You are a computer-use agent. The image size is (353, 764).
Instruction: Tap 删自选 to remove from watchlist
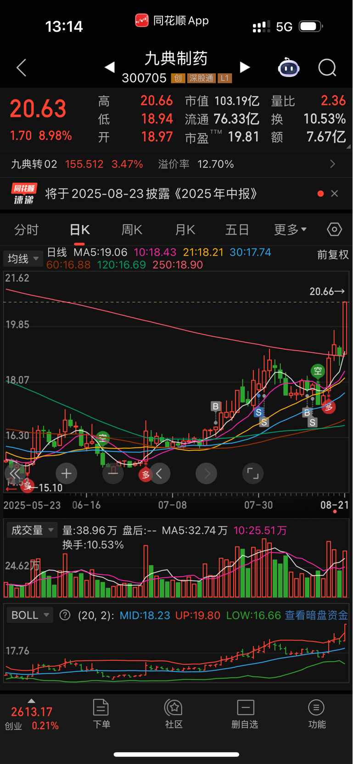[245, 714]
